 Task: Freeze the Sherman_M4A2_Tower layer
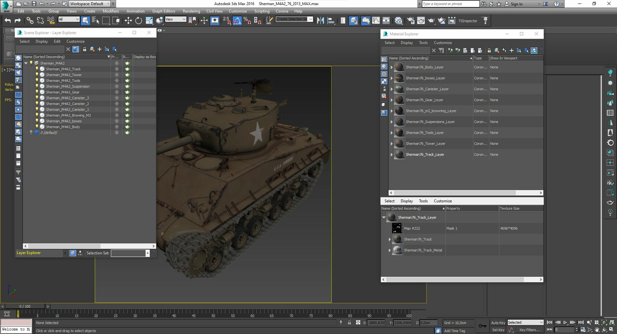point(117,75)
